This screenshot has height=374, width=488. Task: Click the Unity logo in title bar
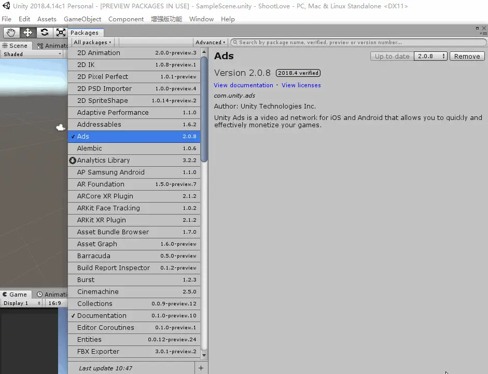[6, 6]
